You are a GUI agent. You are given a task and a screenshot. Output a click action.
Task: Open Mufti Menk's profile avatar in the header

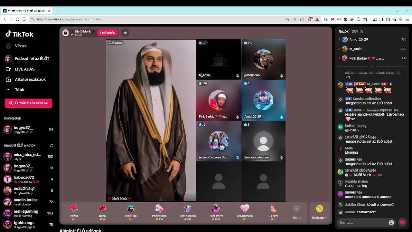click(x=66, y=33)
